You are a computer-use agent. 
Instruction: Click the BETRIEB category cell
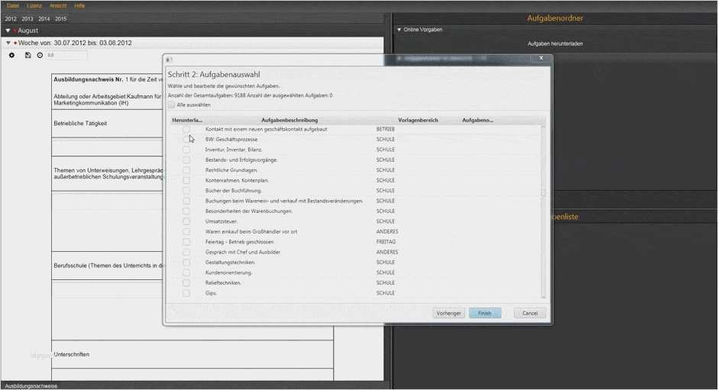[386, 129]
